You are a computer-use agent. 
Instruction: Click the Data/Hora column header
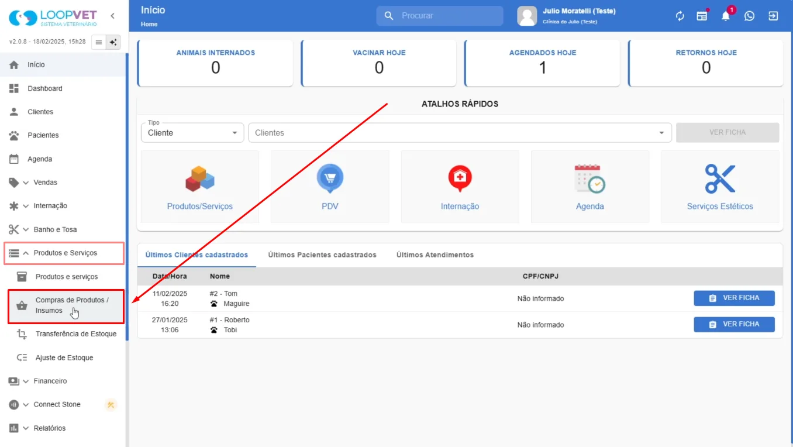click(170, 276)
